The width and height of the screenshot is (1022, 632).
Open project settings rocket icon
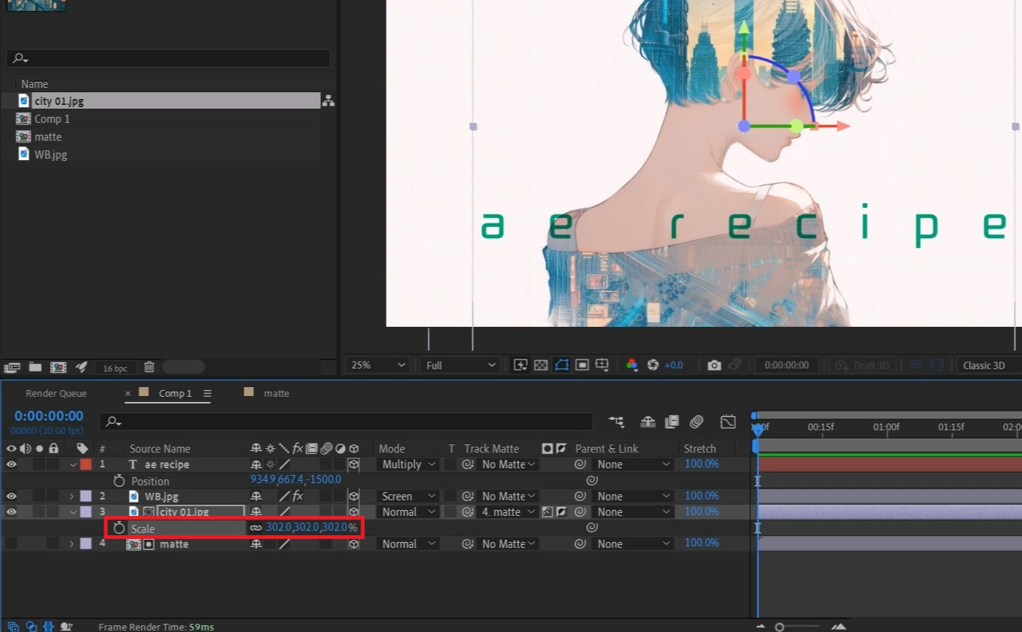pyautogui.click(x=82, y=367)
